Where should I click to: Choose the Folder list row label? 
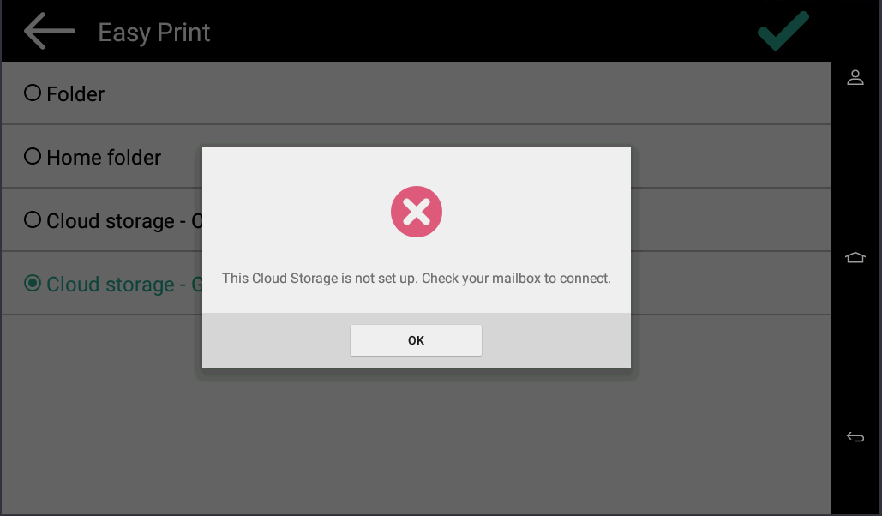pyautogui.click(x=75, y=94)
